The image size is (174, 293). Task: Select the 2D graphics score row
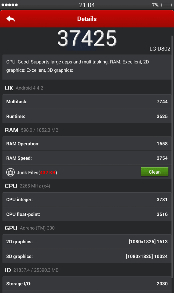pyautogui.click(x=87, y=242)
